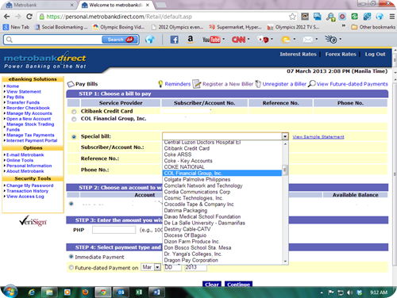Click the Log Out link
The width and height of the screenshot is (397, 298).
(375, 54)
